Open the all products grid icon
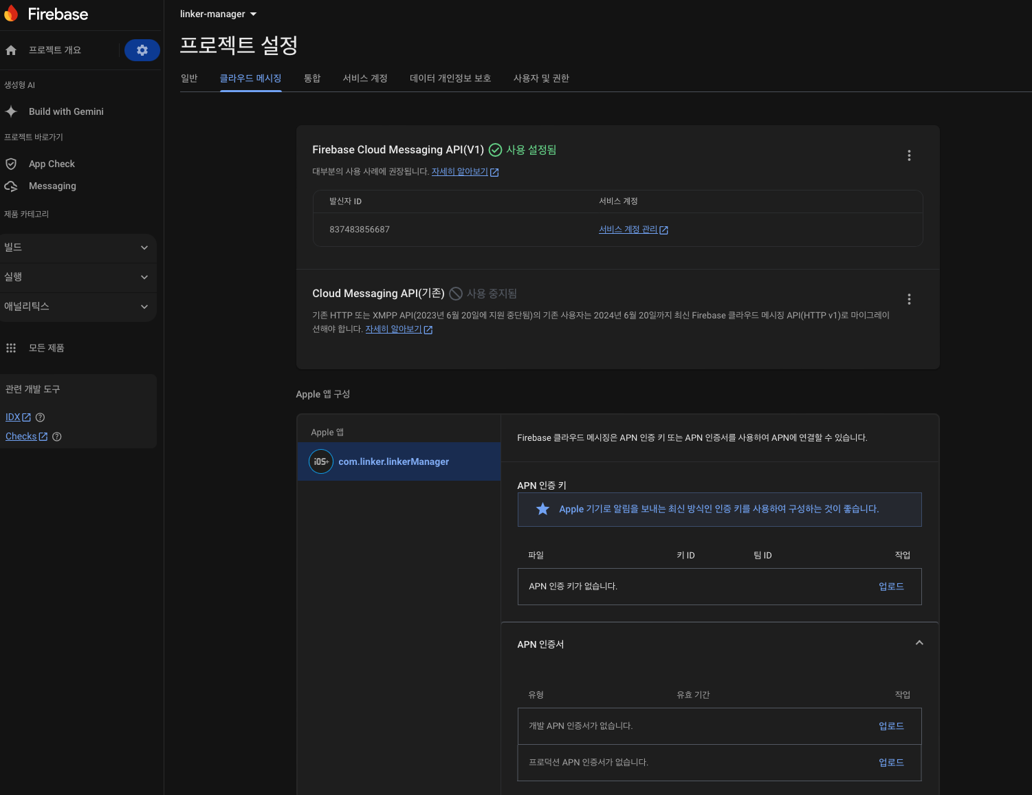Screen dimensions: 1032x795 11,348
